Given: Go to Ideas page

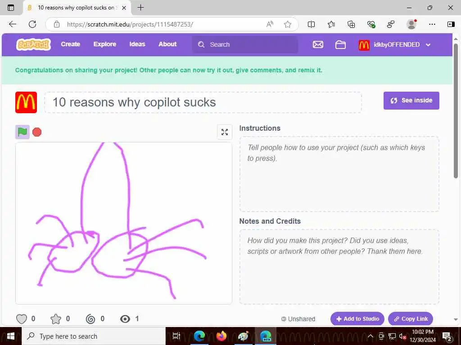Looking at the screenshot, I should coord(137,44).
